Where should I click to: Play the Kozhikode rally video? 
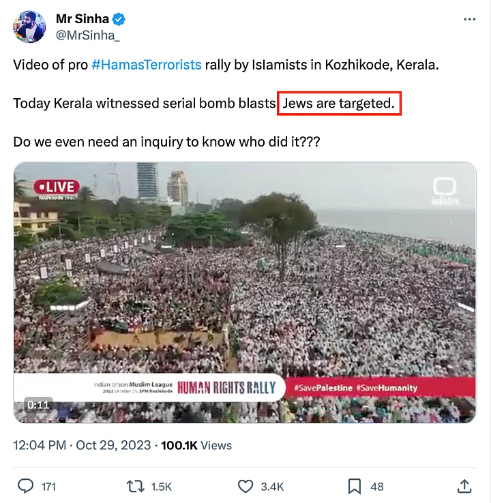point(245,292)
